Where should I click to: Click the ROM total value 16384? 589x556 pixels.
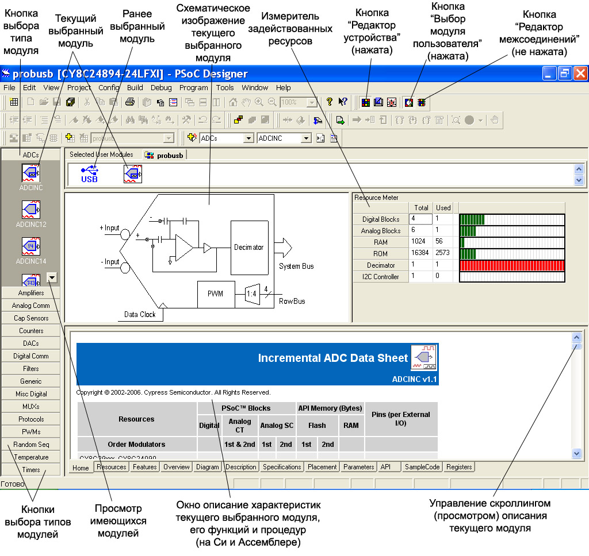420,253
